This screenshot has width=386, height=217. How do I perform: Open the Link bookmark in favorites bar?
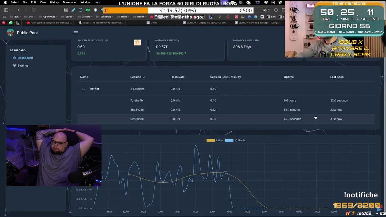tap(272, 17)
